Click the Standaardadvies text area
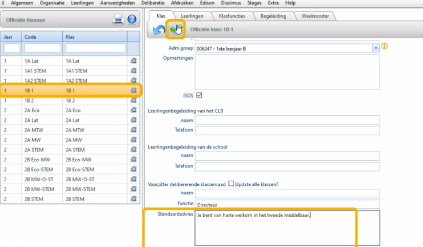This screenshot has width=423, height=247. click(x=287, y=228)
